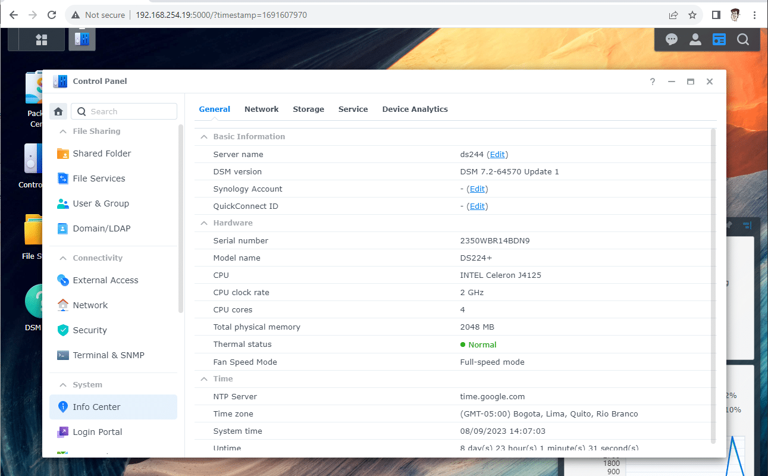Bookmark the page with the star icon
The height and width of the screenshot is (476, 768).
pos(692,15)
